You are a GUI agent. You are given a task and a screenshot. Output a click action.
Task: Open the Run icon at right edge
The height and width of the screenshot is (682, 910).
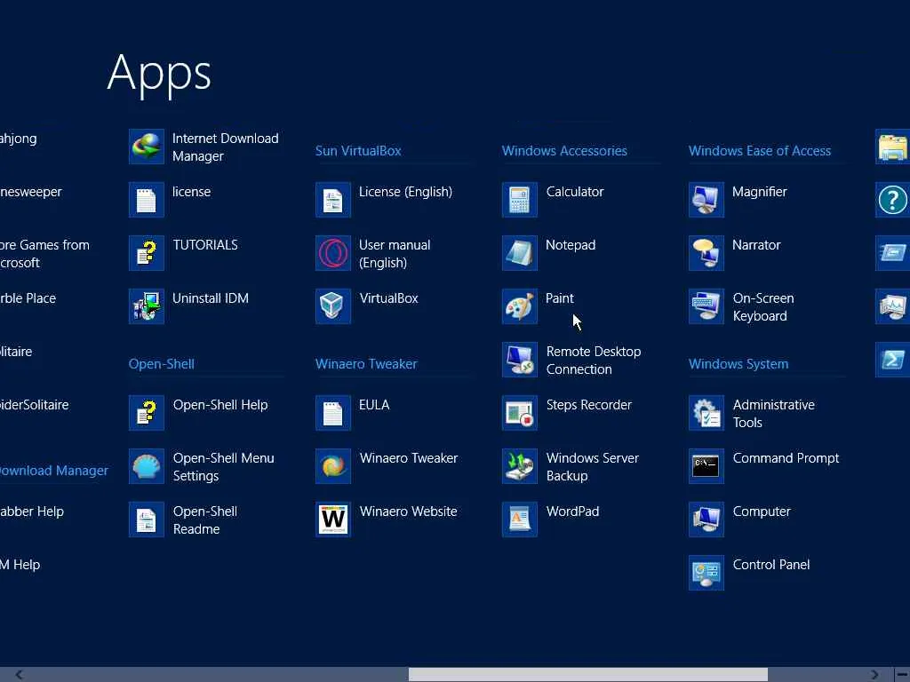coord(892,253)
